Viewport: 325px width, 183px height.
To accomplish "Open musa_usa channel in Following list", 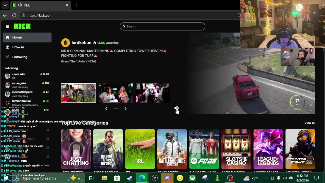I will coord(27,85).
